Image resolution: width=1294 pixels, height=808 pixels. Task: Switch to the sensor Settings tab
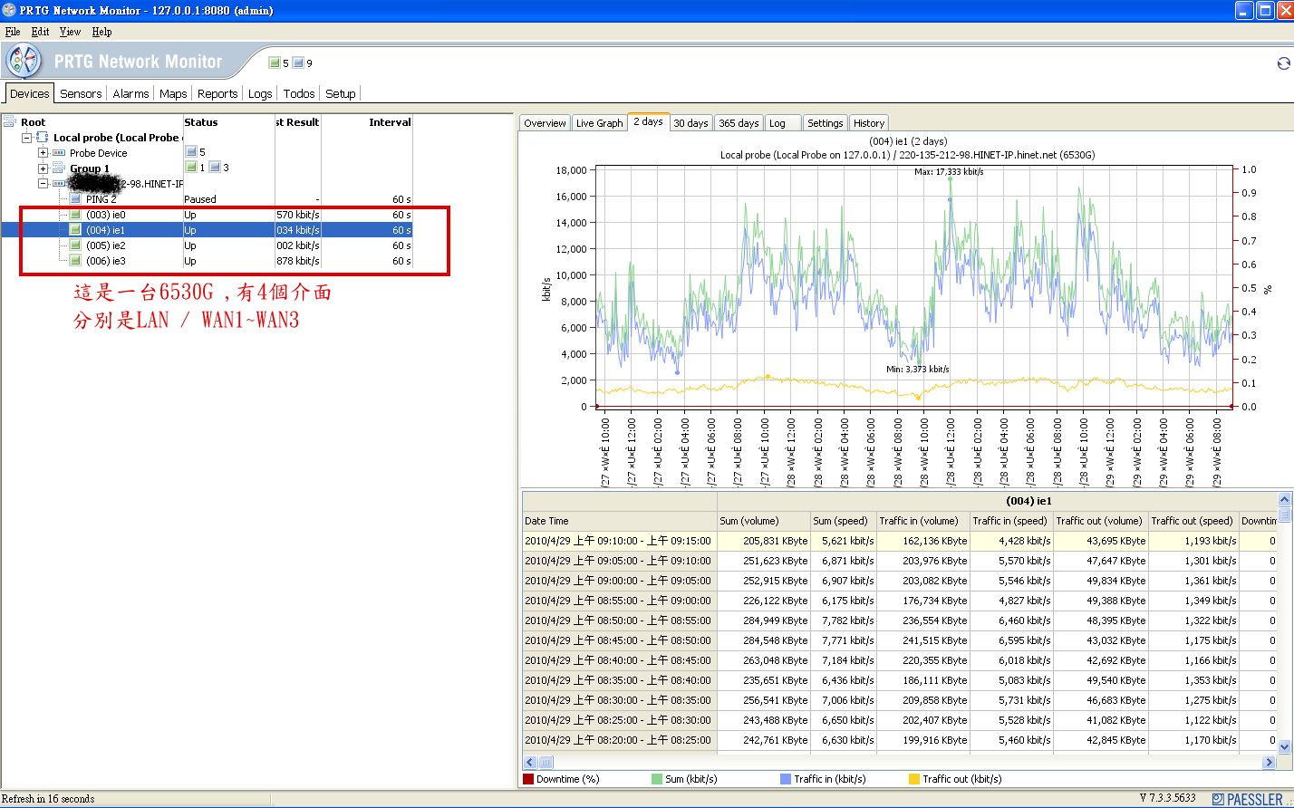click(825, 123)
